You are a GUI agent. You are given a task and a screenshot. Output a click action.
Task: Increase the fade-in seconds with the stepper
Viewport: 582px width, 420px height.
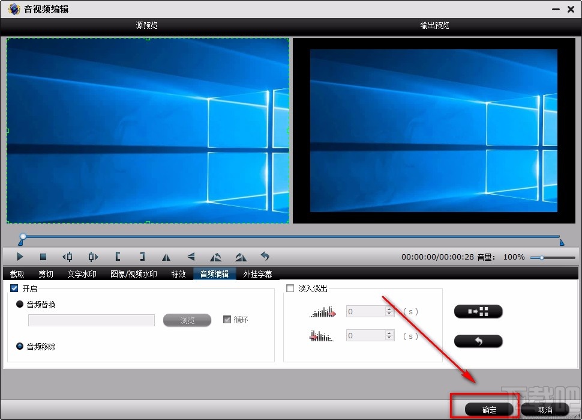coord(389,308)
